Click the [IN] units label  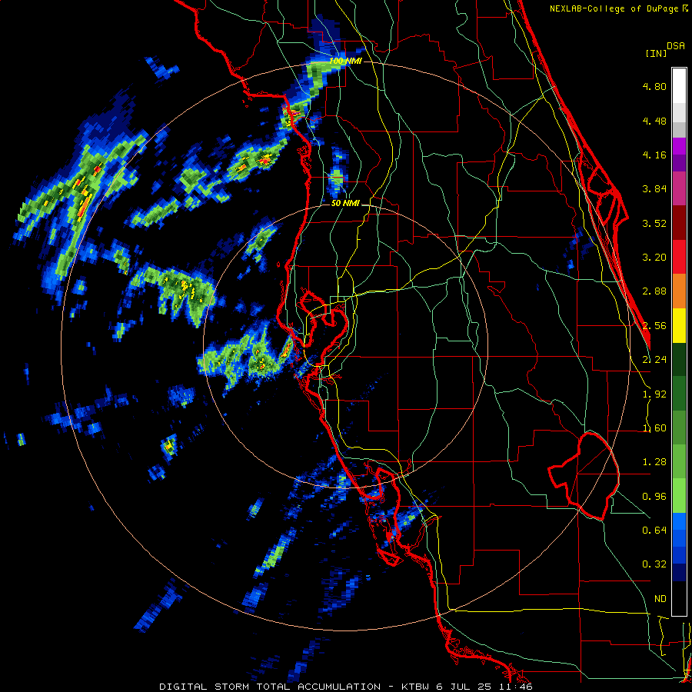click(x=656, y=53)
